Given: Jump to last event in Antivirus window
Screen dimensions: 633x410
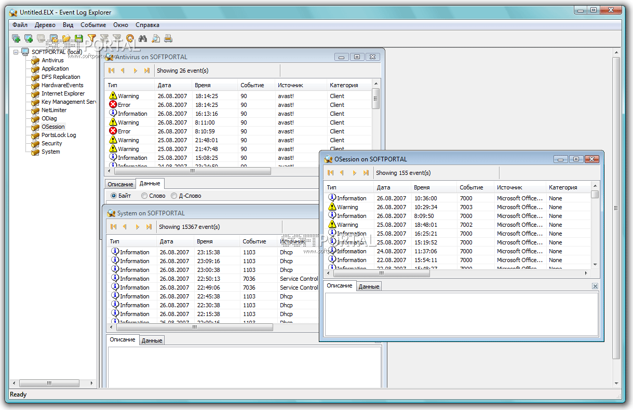Looking at the screenshot, I should [147, 71].
